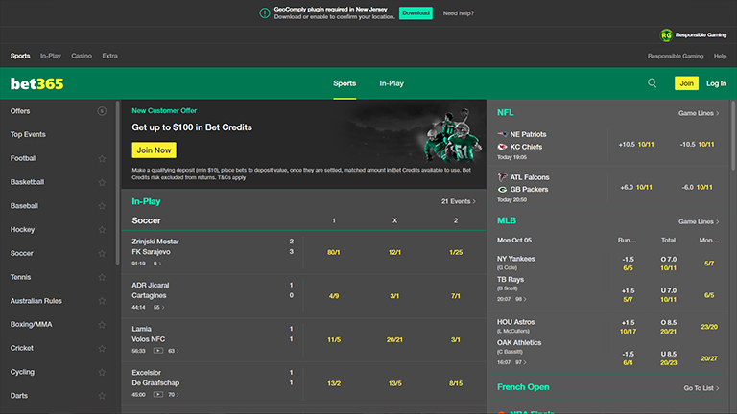Screen dimensions: 737x414
Task: Click the right panel scrollbar
Action: tap(733, 135)
